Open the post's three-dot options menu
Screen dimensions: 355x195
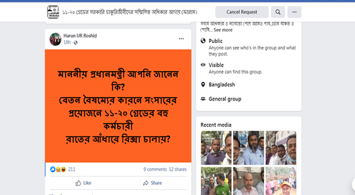click(181, 39)
